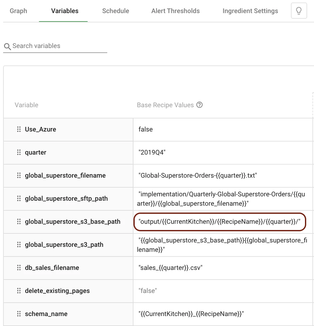
Task: Grab the drag handle for db_sales_filename
Action: [x=19, y=268]
